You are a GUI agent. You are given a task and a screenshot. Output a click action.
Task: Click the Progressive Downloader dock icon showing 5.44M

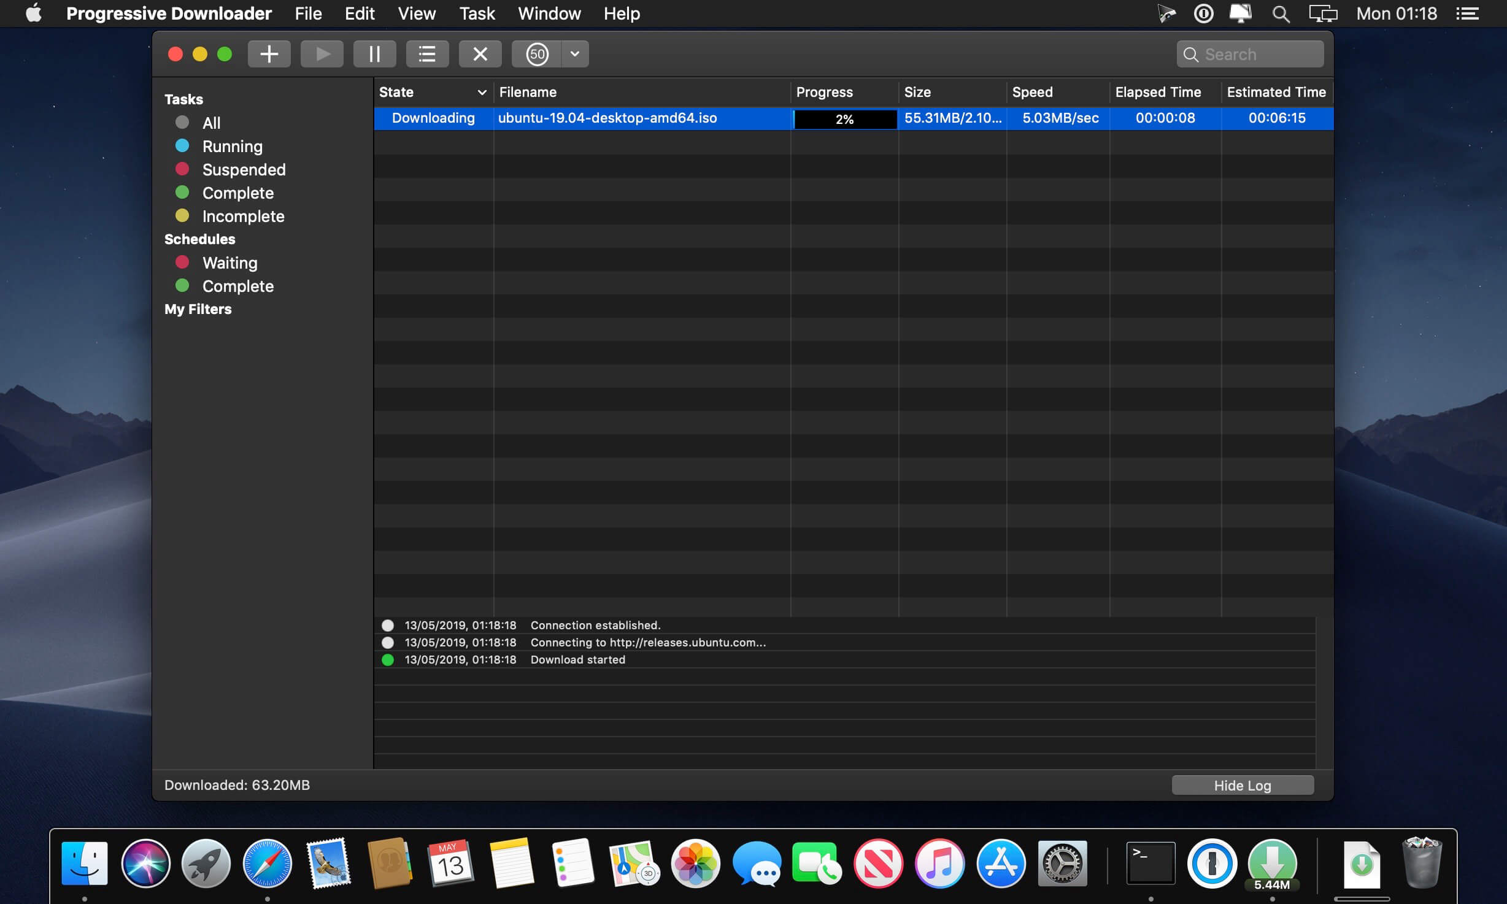pyautogui.click(x=1271, y=864)
